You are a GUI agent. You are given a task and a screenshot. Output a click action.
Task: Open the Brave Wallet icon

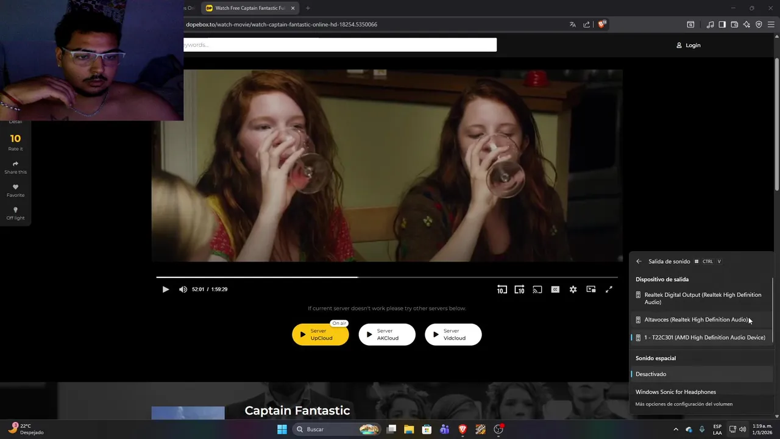tap(734, 24)
